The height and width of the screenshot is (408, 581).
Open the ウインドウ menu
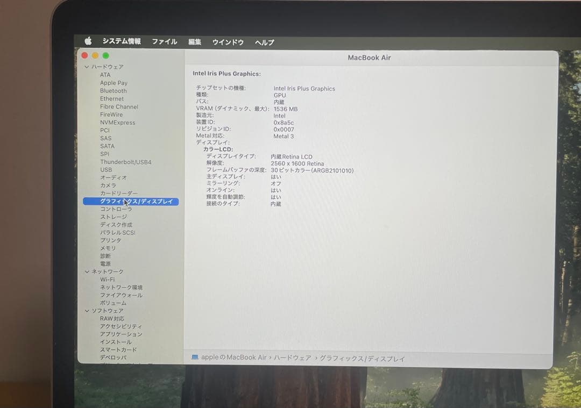228,41
